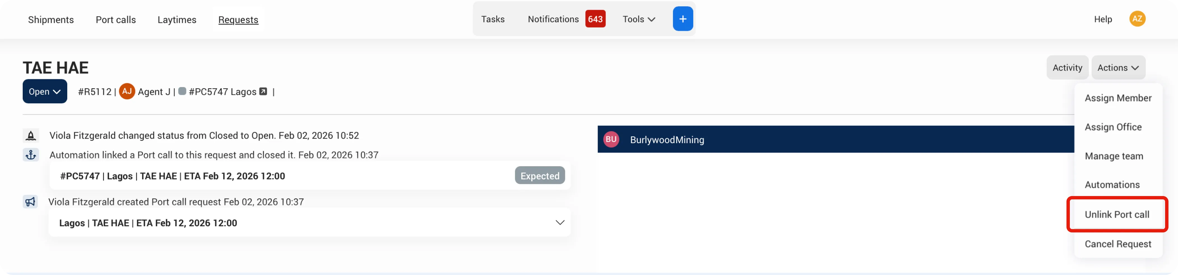
Task: Open the #PC5747 linked port call card
Action: [310, 176]
